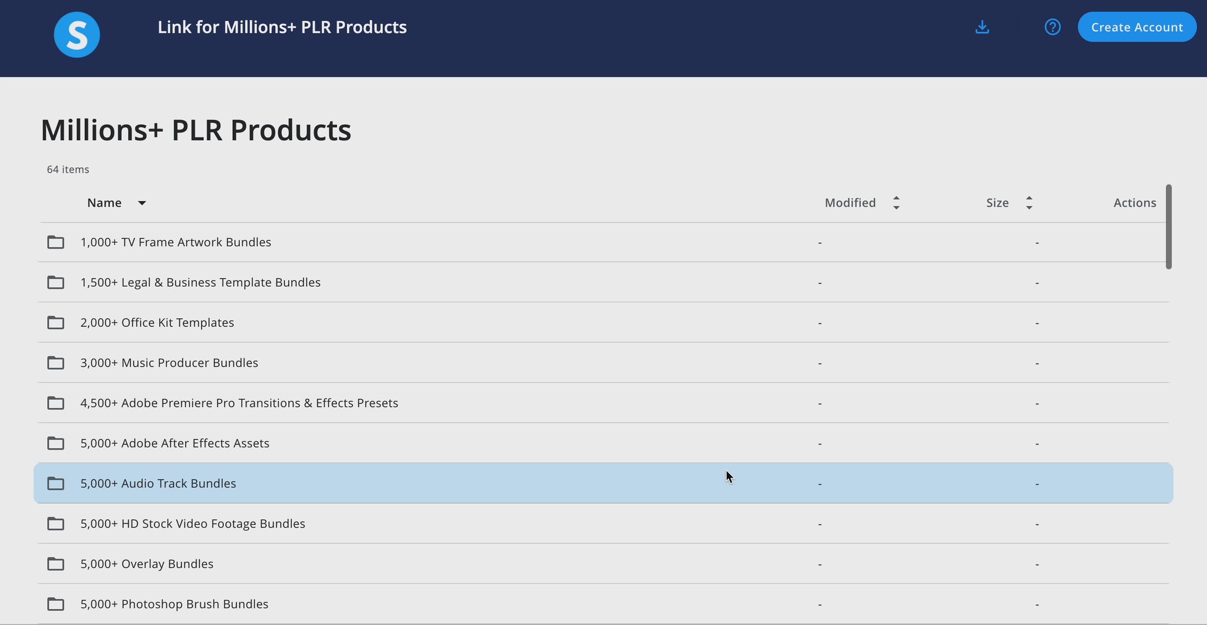Open 4,500+ Adobe Premiere Pro Transitions folder

pyautogui.click(x=239, y=403)
